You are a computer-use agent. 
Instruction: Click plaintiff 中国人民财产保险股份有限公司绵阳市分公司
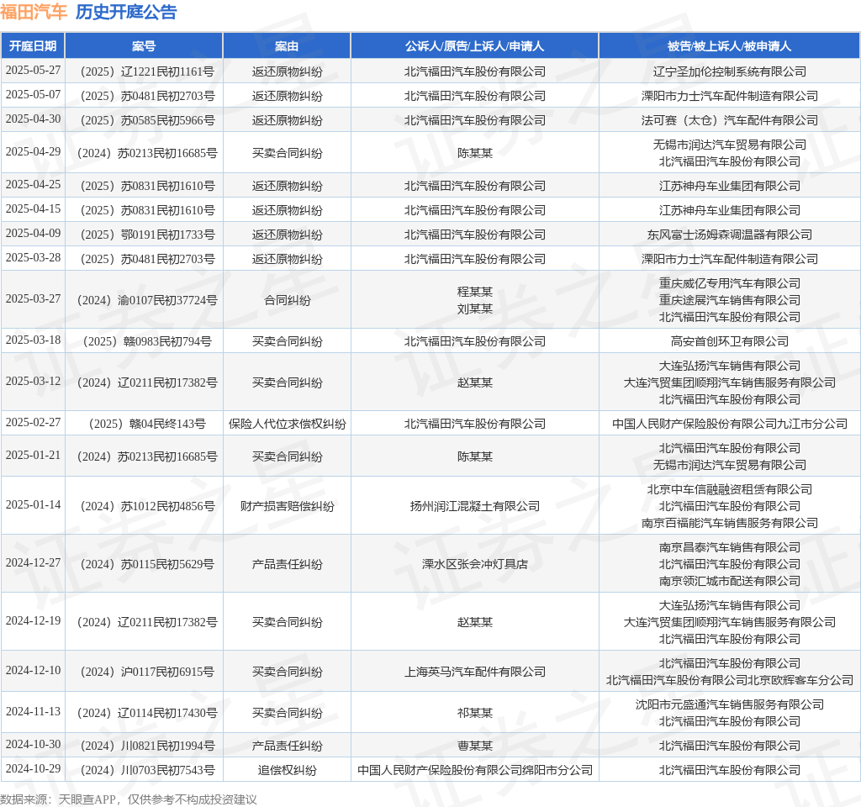[x=474, y=770]
